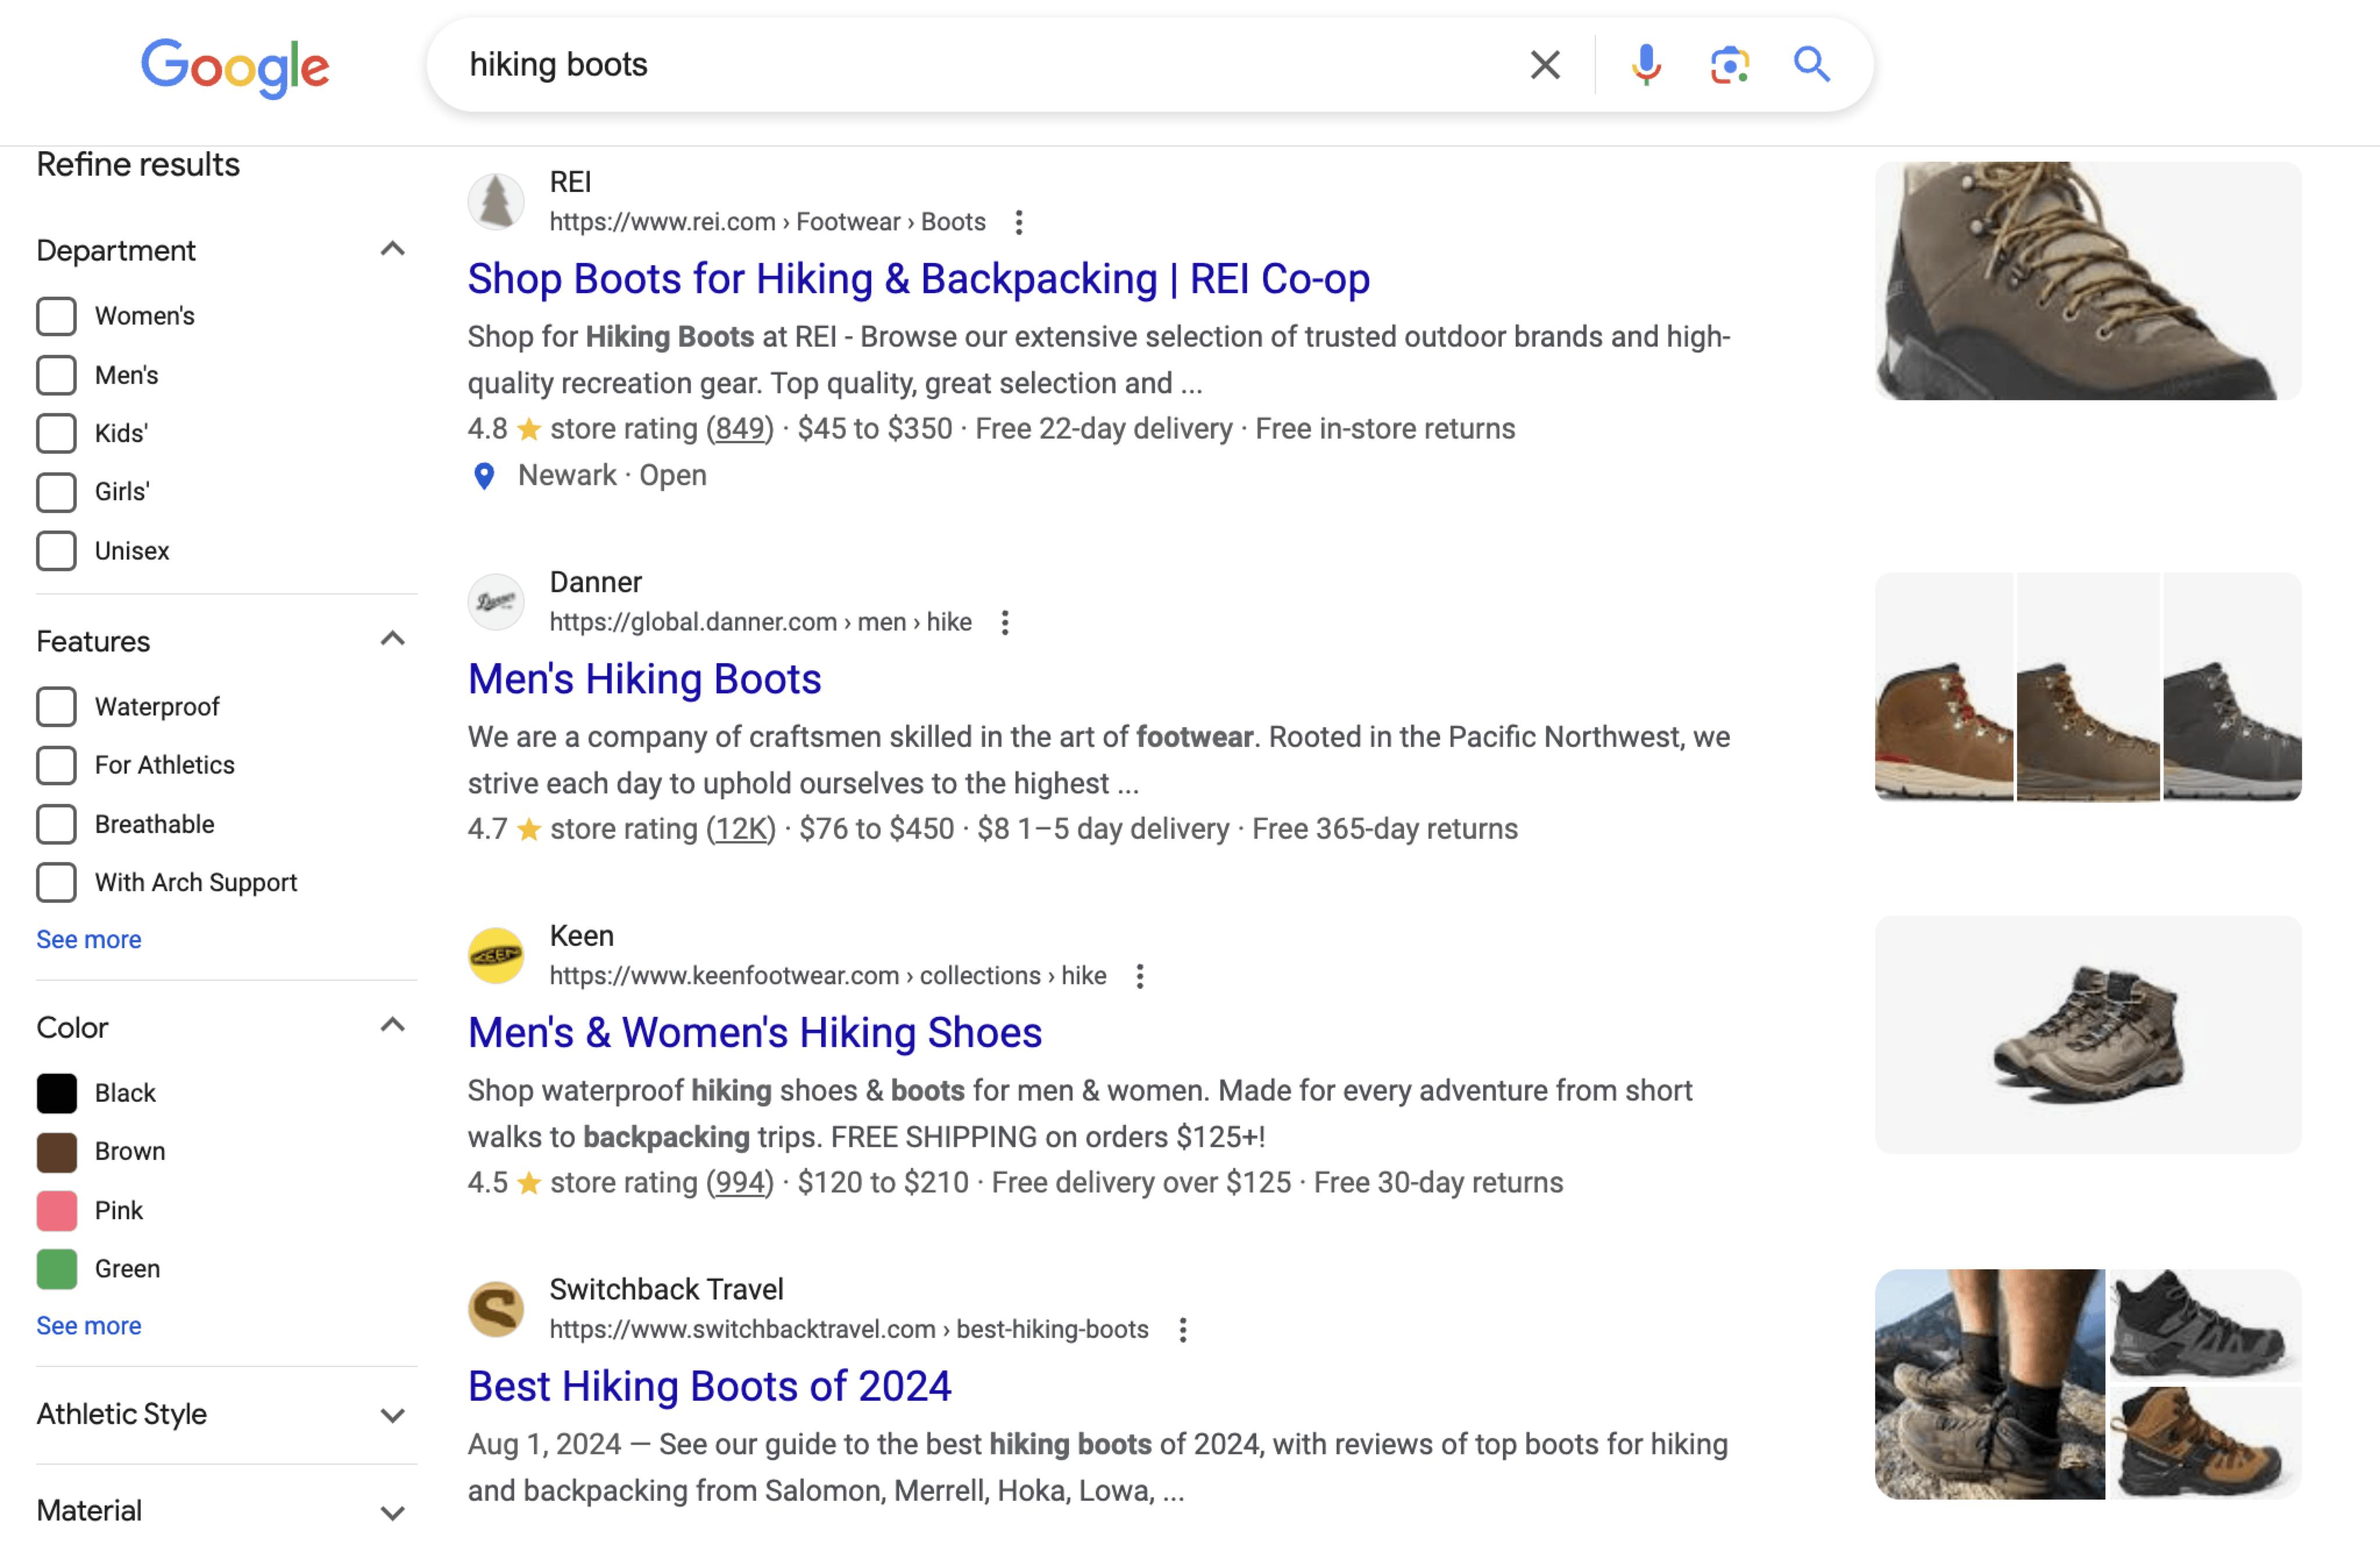The width and height of the screenshot is (2380, 1545).
Task: Open the Keen hiking shoes thumbnail
Action: click(x=2087, y=1035)
